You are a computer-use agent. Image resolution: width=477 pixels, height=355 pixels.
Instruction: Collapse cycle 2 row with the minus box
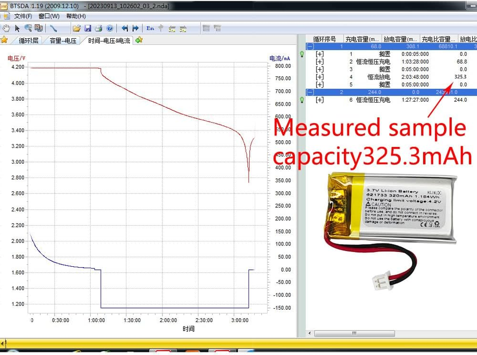(x=310, y=92)
